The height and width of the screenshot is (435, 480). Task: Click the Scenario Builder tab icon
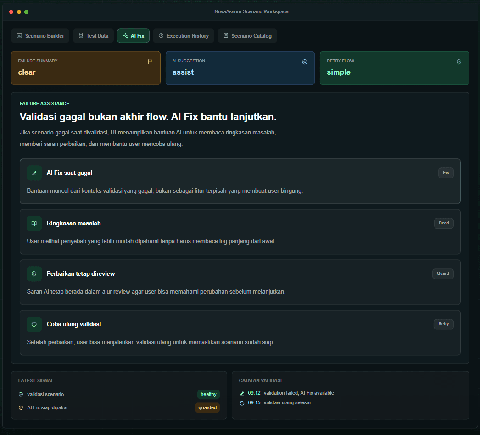click(19, 36)
